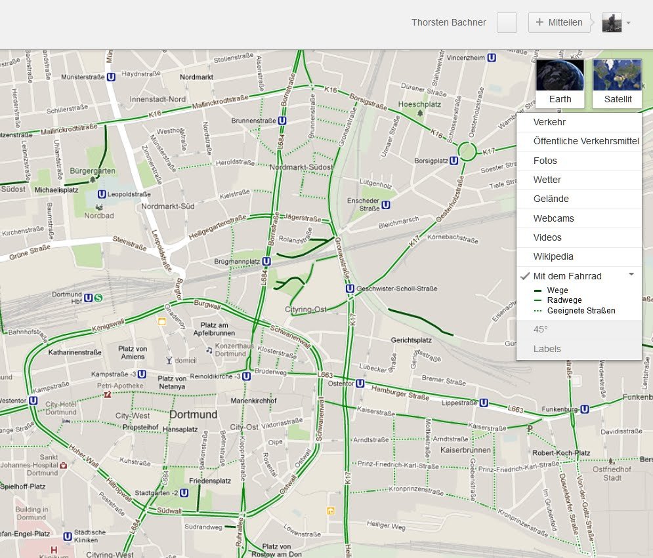653x558 pixels.
Task: Enable the Verkehr traffic layer
Action: [x=549, y=123]
